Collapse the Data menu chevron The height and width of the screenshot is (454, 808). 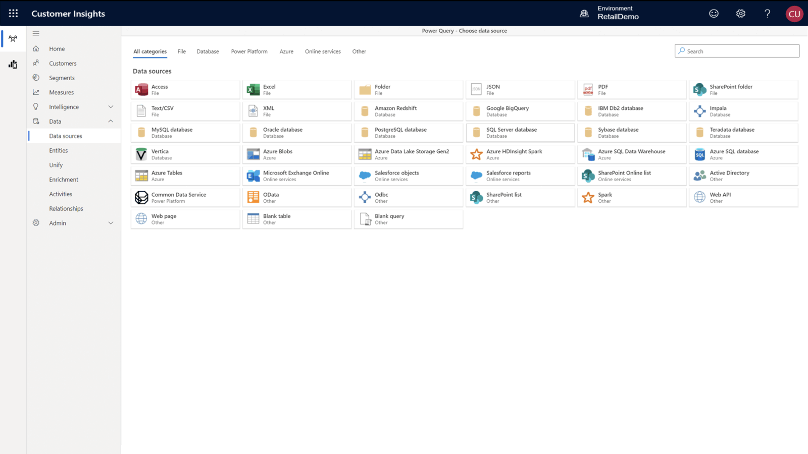(111, 121)
